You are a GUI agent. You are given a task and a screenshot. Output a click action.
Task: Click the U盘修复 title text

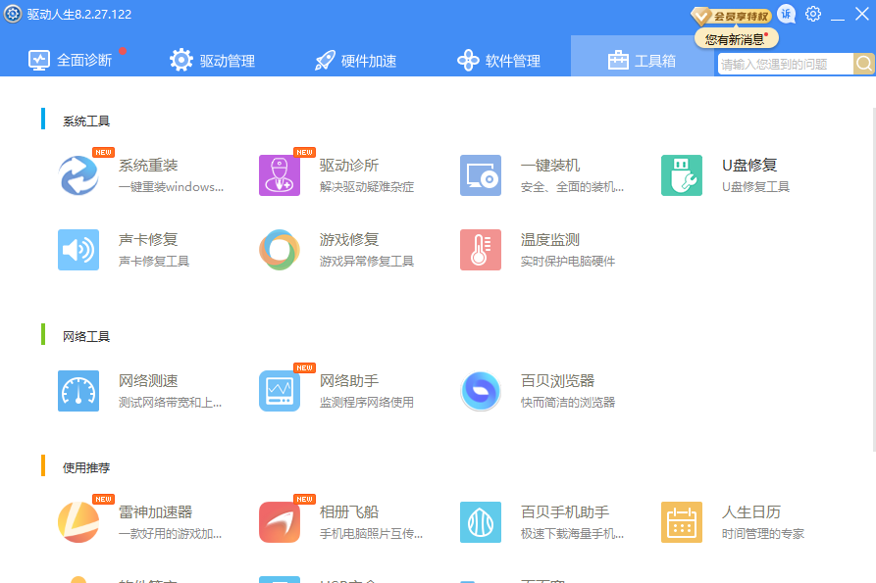coord(749,166)
